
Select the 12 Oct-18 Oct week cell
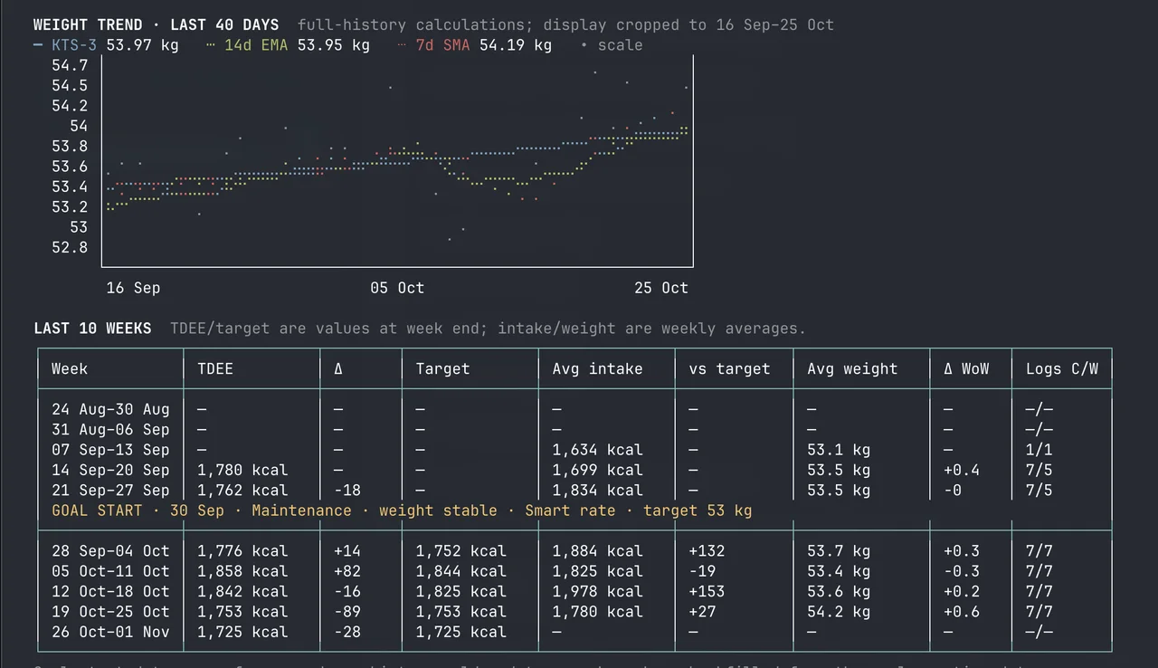coord(110,591)
